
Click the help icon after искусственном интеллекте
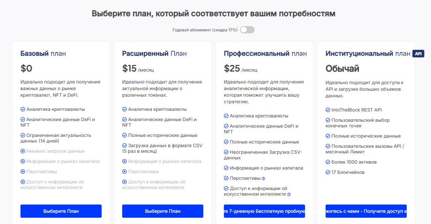tap(289, 194)
